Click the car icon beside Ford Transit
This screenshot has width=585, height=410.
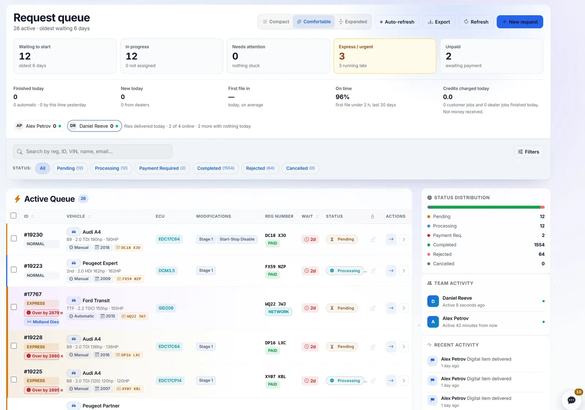point(73,300)
